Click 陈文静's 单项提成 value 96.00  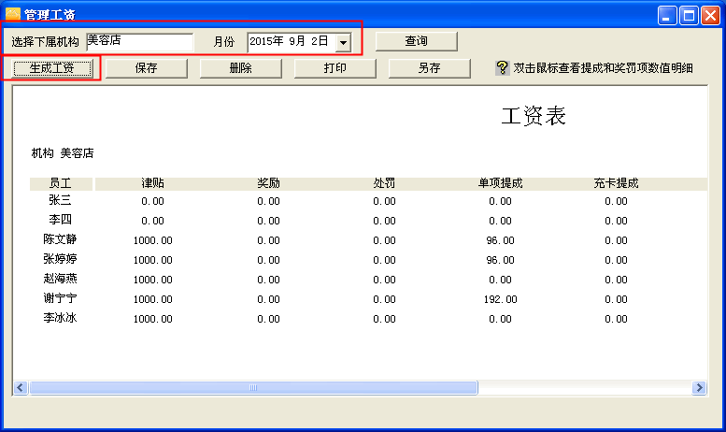click(x=500, y=240)
